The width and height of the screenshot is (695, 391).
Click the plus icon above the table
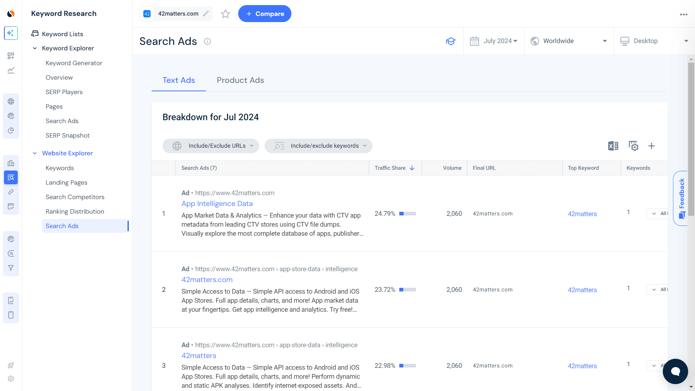[651, 146]
